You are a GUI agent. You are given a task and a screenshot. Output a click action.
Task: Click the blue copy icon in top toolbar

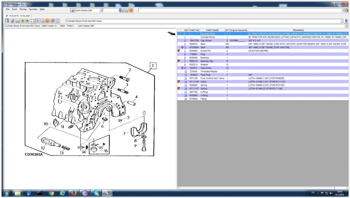tap(121, 10)
